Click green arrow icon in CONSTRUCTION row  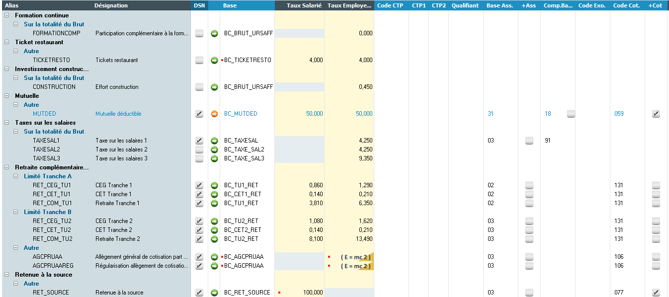point(214,87)
